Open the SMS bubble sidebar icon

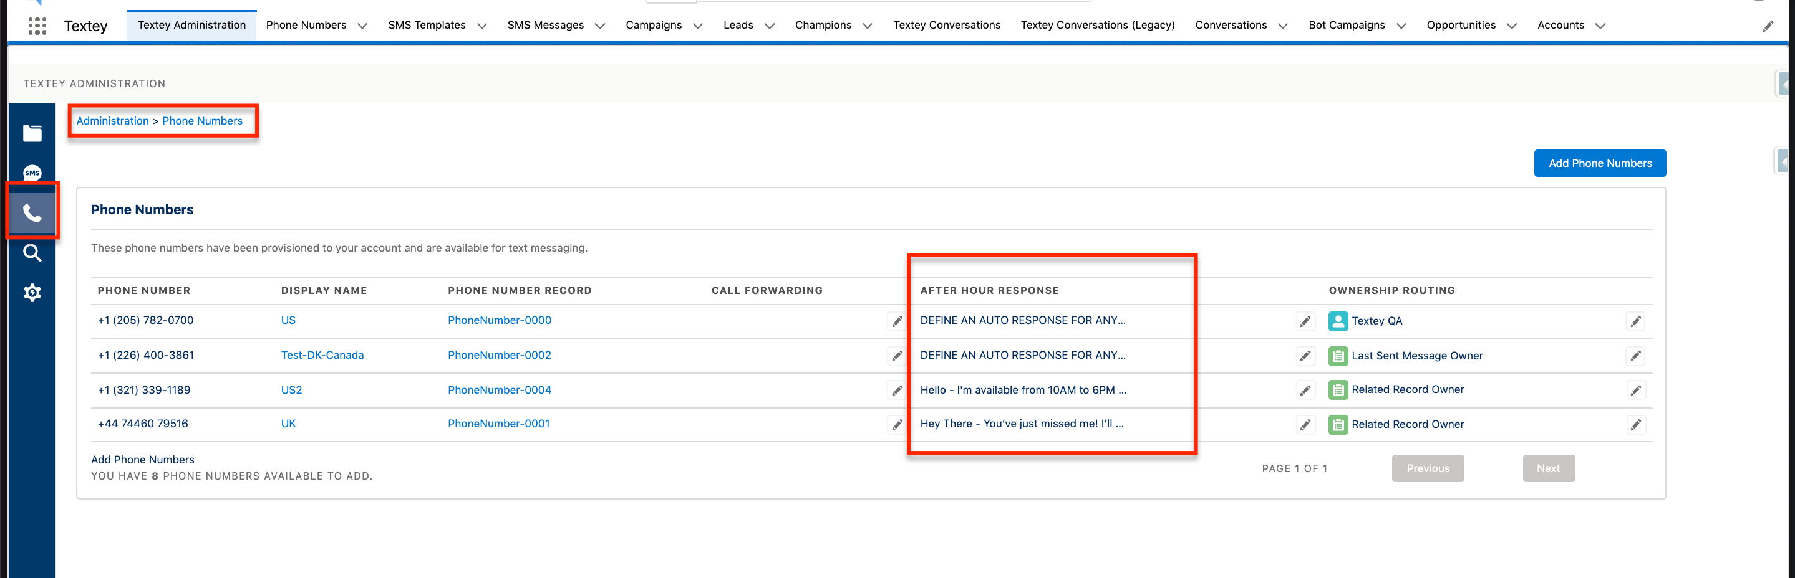click(x=32, y=173)
